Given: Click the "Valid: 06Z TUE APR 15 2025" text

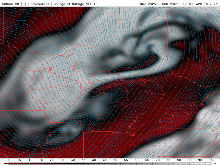Looking at the screenshot, I should point(194,4).
